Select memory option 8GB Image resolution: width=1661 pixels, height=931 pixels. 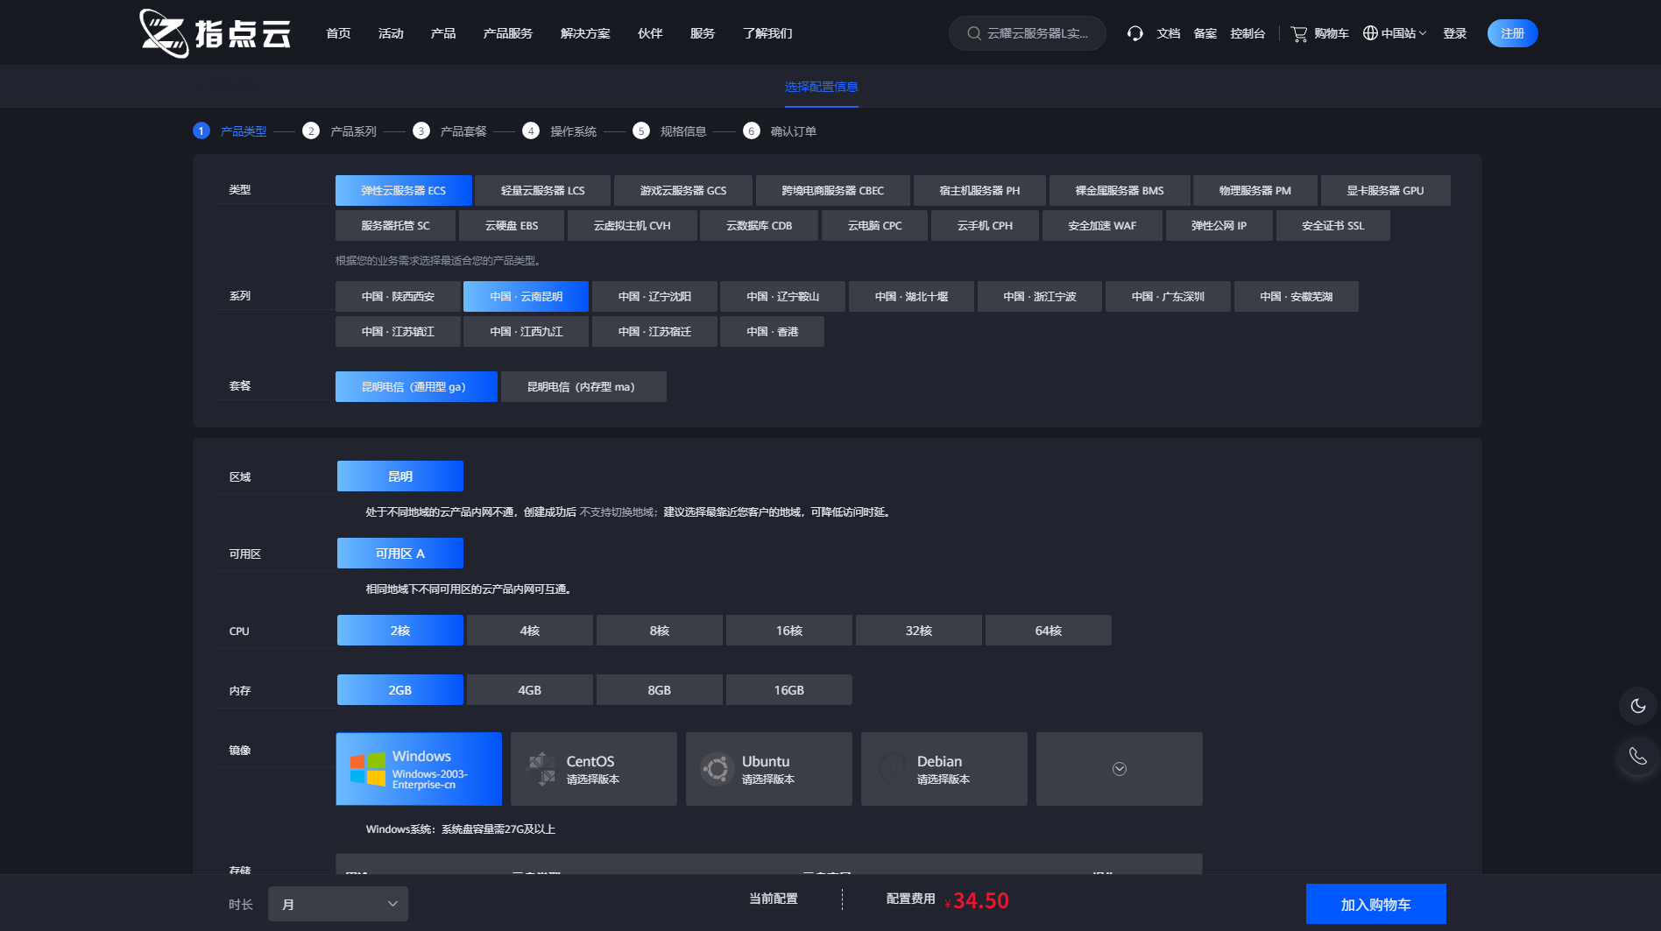(x=660, y=690)
